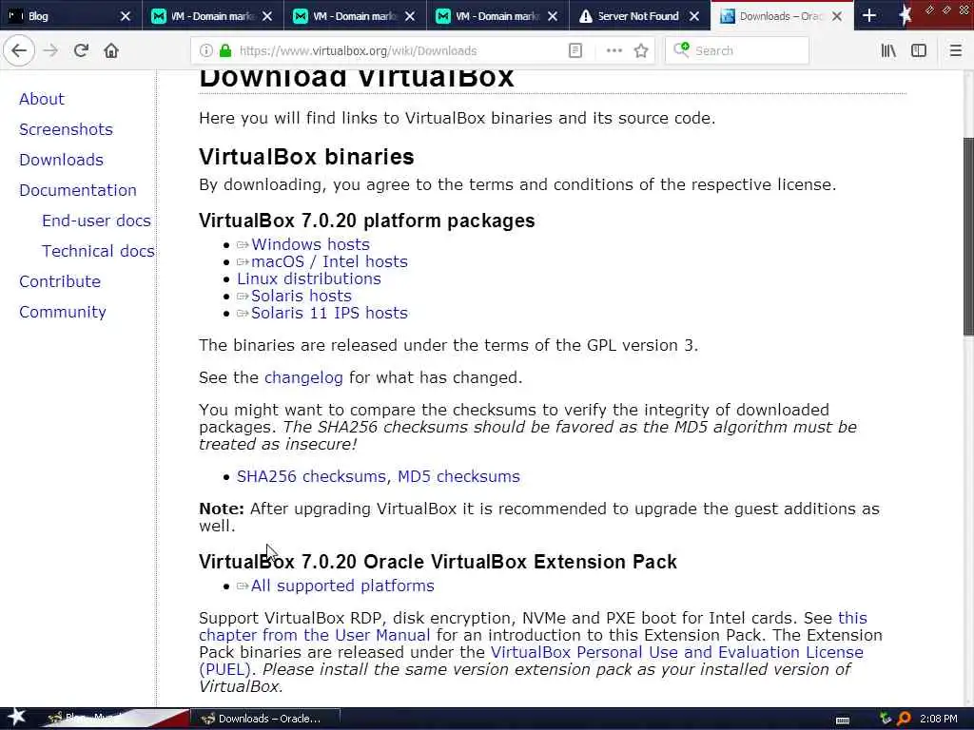Open the star start menu on taskbar
The height and width of the screenshot is (730, 974).
click(16, 718)
